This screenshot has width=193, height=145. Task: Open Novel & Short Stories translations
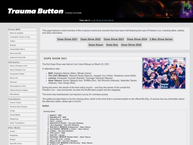pyautogui.click(x=23, y=107)
